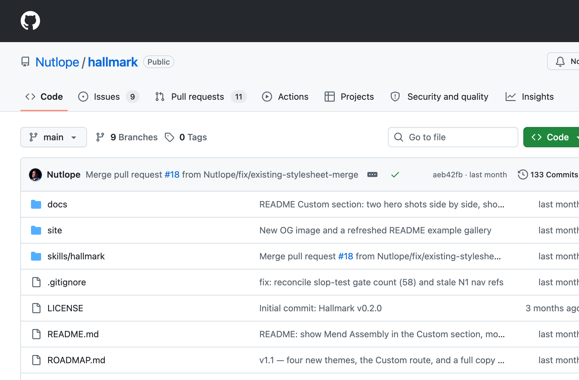Open the main branch dropdown
This screenshot has height=380, width=579.
(53, 137)
